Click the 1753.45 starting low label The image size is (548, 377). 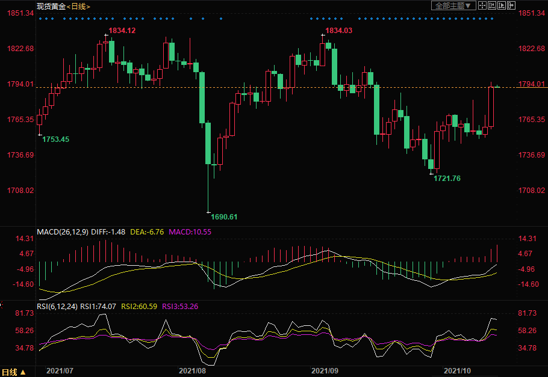click(55, 139)
